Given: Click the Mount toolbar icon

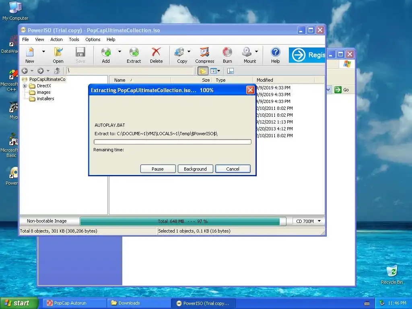Looking at the screenshot, I should [x=248, y=55].
